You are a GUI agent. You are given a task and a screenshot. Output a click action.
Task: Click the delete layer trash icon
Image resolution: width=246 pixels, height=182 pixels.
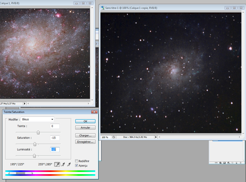(x=240, y=163)
